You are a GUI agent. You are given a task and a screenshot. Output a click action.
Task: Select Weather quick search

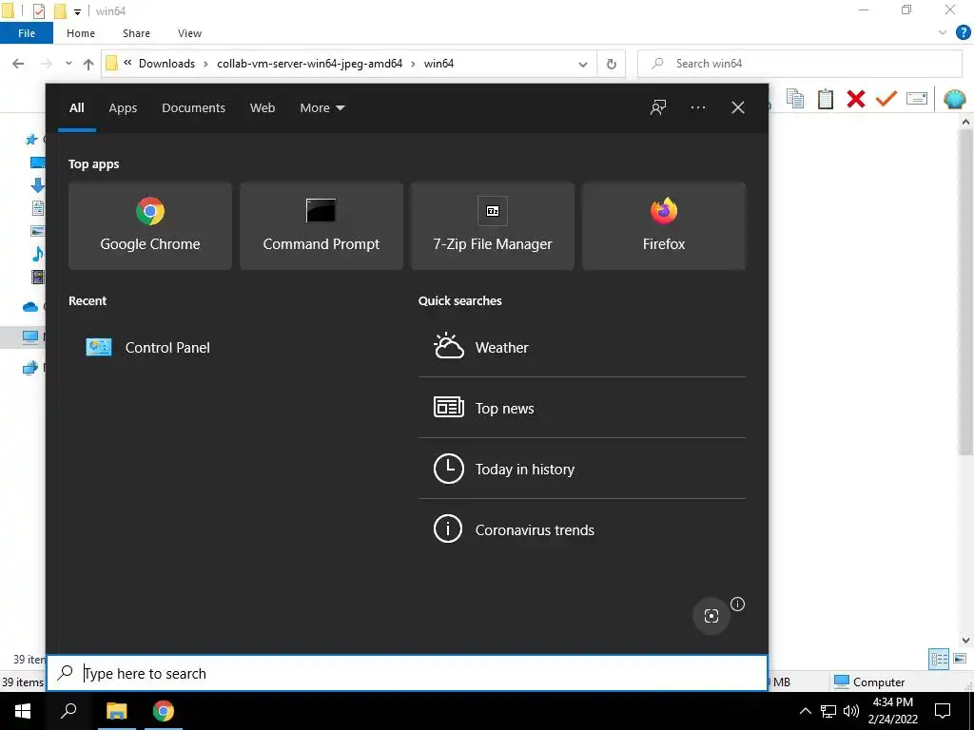[x=582, y=347]
